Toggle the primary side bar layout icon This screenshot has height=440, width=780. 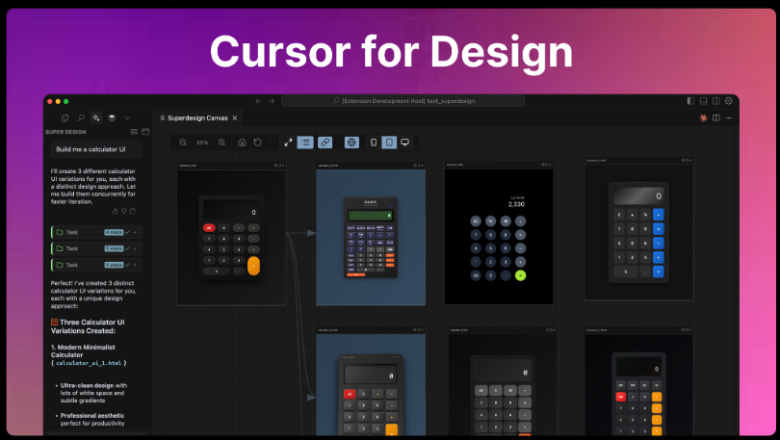(x=690, y=101)
